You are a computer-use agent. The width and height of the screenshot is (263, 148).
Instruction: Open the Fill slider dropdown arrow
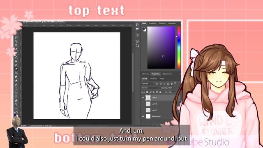pos(174,92)
